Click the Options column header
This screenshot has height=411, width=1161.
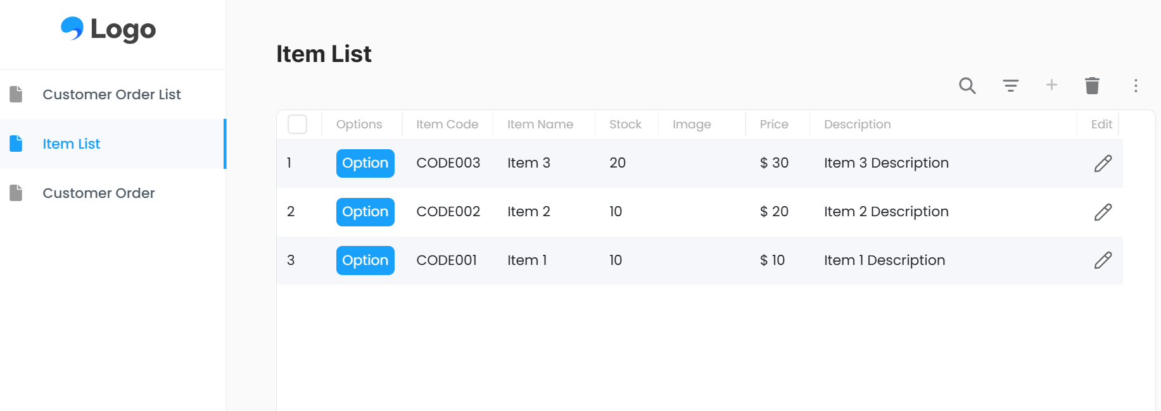pyautogui.click(x=359, y=125)
